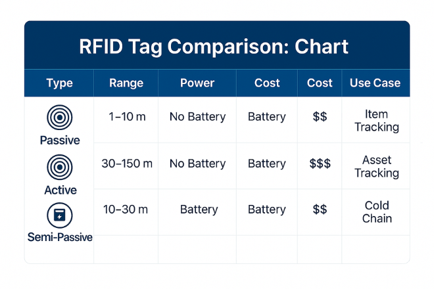The height and width of the screenshot is (289, 434).
Task: Click the Asset Tracking use case cell
Action: [x=376, y=167]
